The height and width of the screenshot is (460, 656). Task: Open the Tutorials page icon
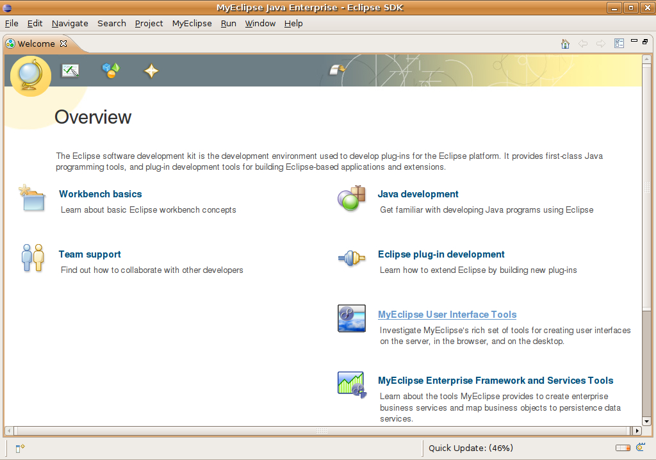click(70, 70)
